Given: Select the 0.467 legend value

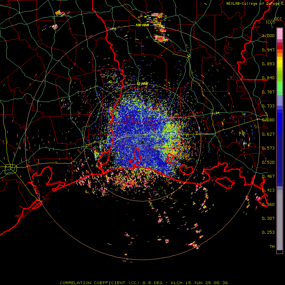Looking at the screenshot, I should 268,176.
